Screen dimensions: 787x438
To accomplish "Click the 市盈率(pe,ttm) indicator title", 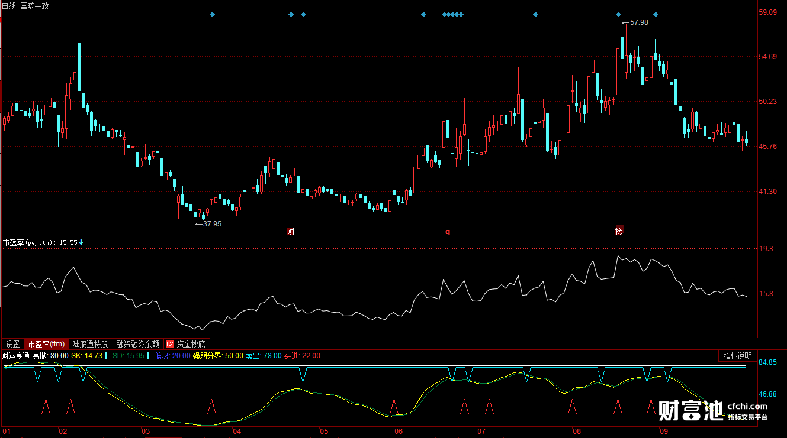I will pos(30,242).
